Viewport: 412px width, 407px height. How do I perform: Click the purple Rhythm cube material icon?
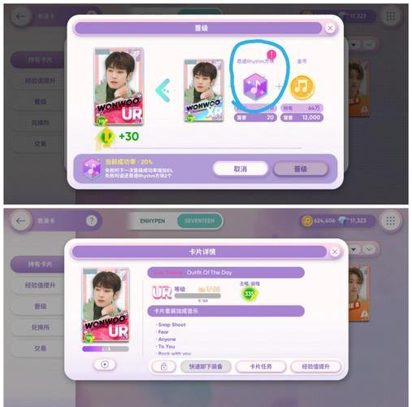tap(255, 87)
